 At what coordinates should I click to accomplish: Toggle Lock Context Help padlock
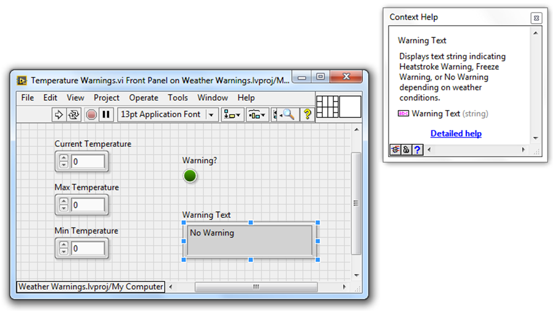pos(406,150)
